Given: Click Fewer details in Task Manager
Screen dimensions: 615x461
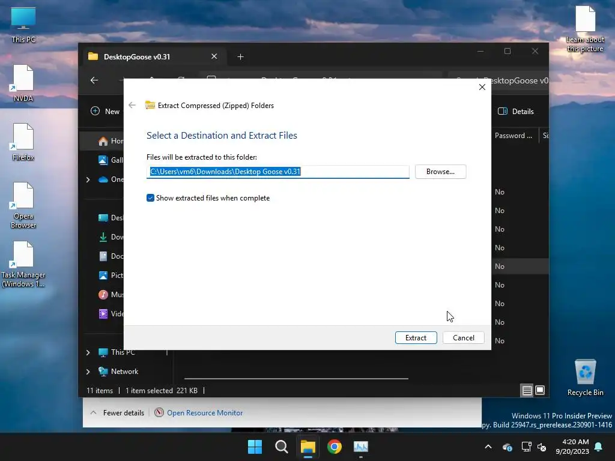Looking at the screenshot, I should point(117,413).
